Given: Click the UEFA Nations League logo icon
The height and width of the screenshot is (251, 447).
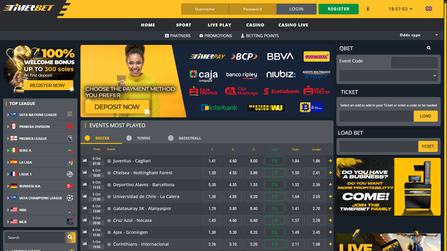Looking at the screenshot, I should tap(70, 114).
